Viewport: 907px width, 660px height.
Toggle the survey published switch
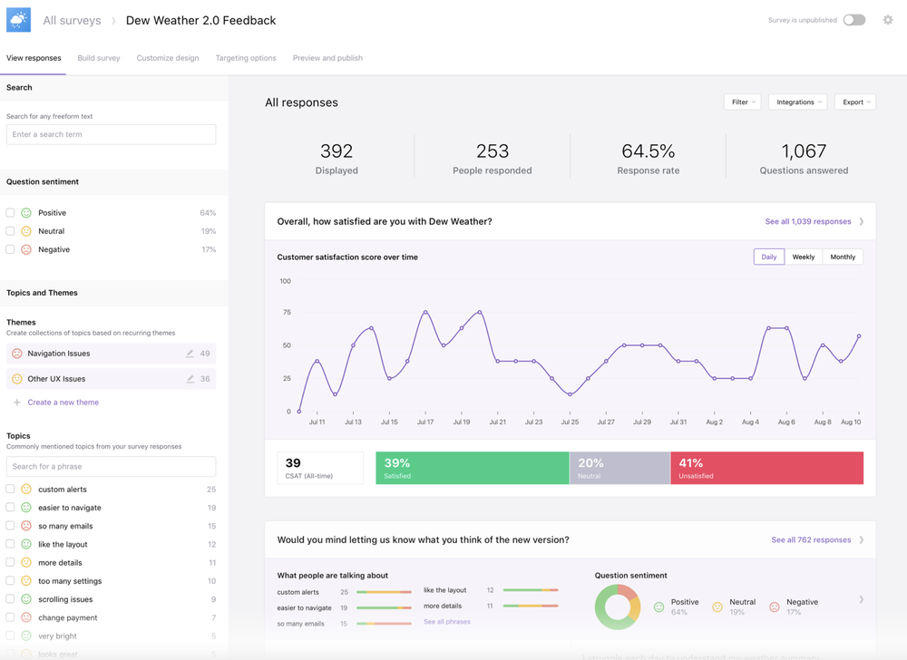pos(853,20)
